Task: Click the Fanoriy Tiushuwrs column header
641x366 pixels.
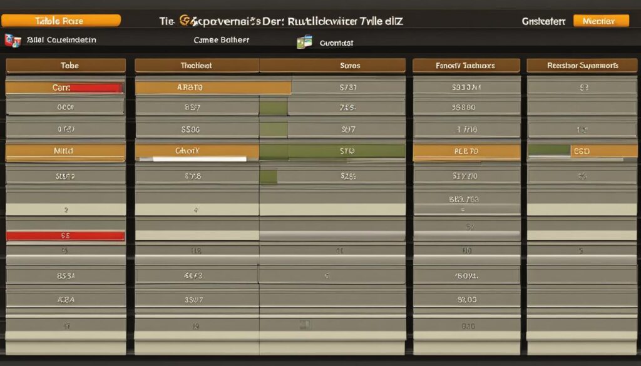Action: [x=466, y=65]
